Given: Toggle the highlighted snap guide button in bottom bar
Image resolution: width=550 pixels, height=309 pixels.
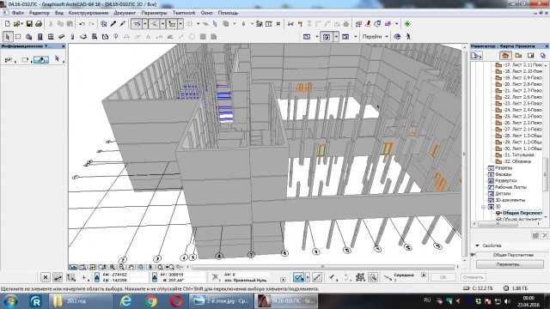Looking at the screenshot, I should pyautogui.click(x=299, y=277).
